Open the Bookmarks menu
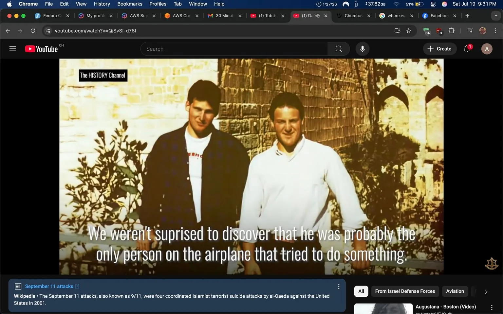The height and width of the screenshot is (314, 503). tap(129, 4)
